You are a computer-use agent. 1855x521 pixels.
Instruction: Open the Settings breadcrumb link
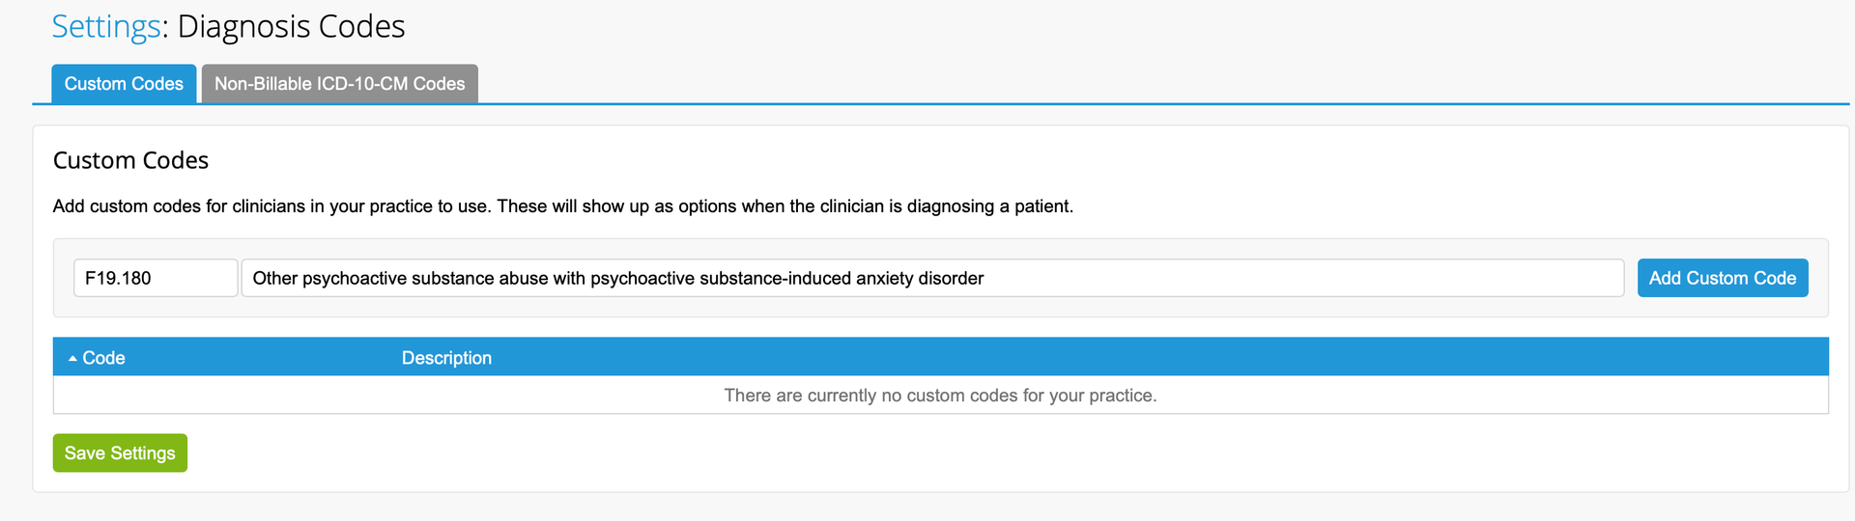(105, 27)
